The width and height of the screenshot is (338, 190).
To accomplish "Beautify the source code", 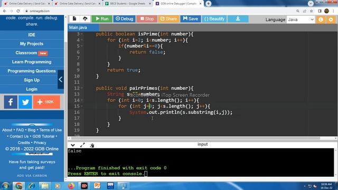I will [214, 19].
